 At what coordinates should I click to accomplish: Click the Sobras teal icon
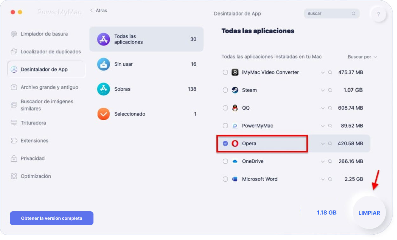104,89
